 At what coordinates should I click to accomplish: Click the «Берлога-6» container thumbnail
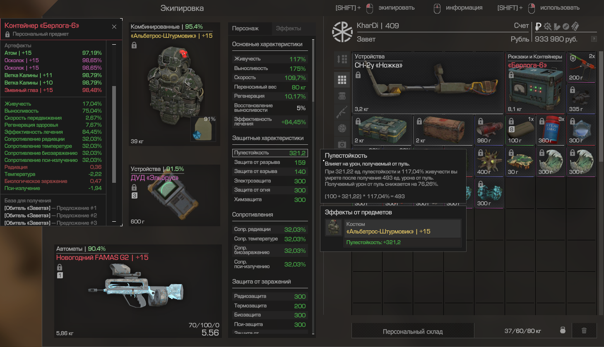536,83
